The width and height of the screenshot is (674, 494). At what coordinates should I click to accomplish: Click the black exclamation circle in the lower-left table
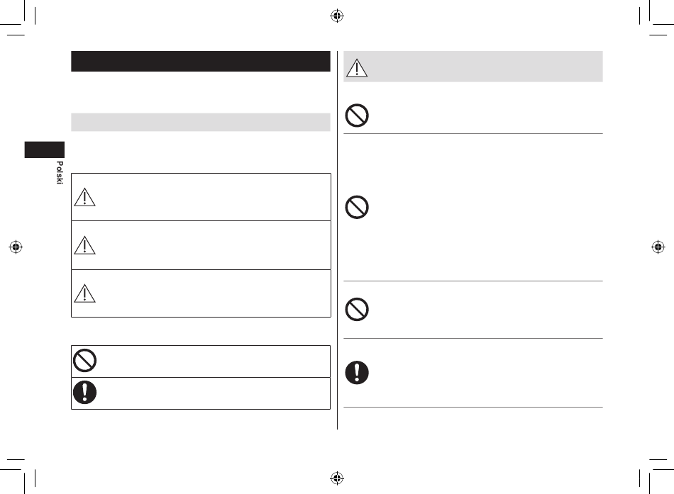[x=84, y=392]
